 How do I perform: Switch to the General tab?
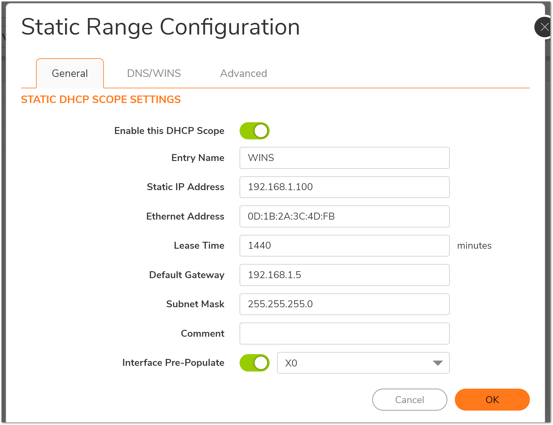(70, 73)
